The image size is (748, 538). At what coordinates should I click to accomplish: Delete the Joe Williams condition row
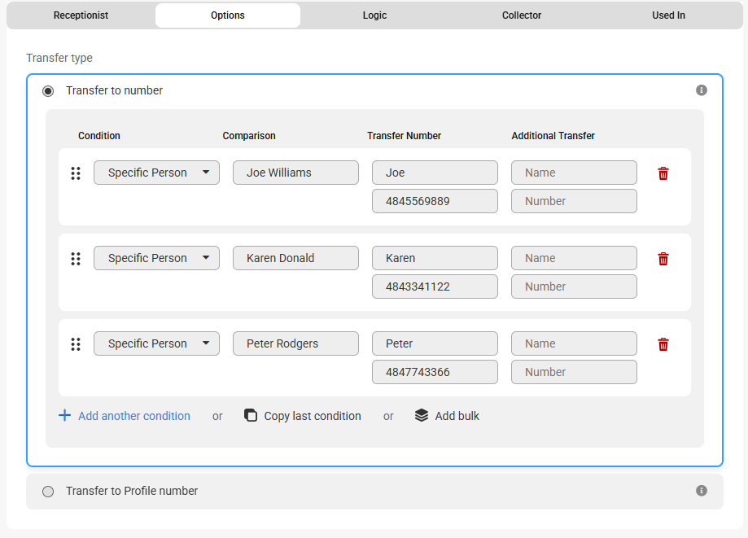pyautogui.click(x=663, y=173)
